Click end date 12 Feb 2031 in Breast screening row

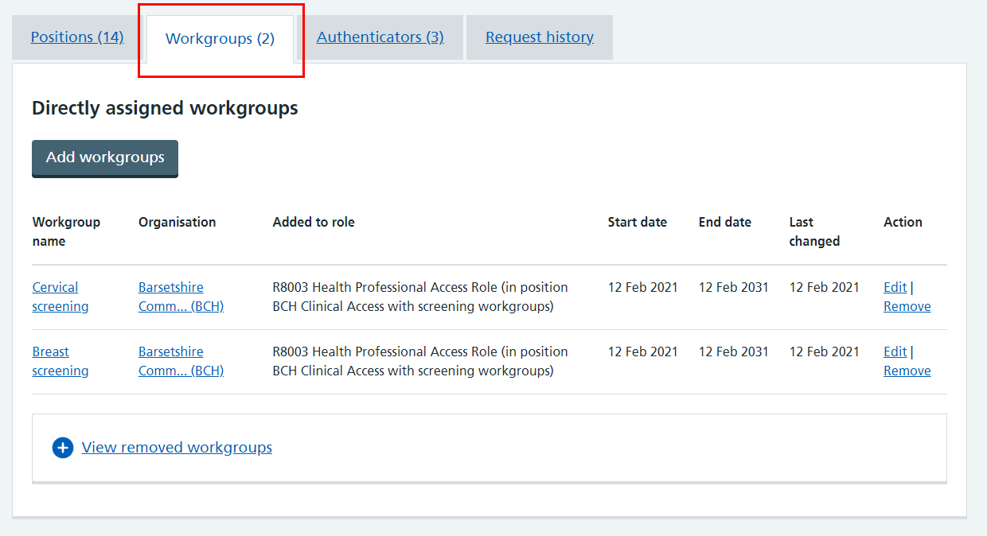pos(733,352)
